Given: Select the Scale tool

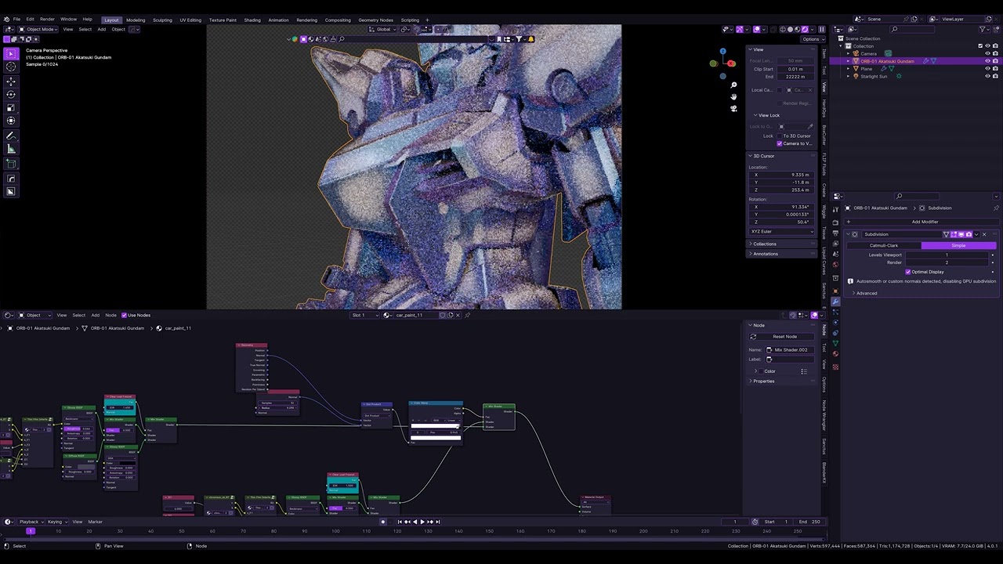Looking at the screenshot, I should (11, 107).
